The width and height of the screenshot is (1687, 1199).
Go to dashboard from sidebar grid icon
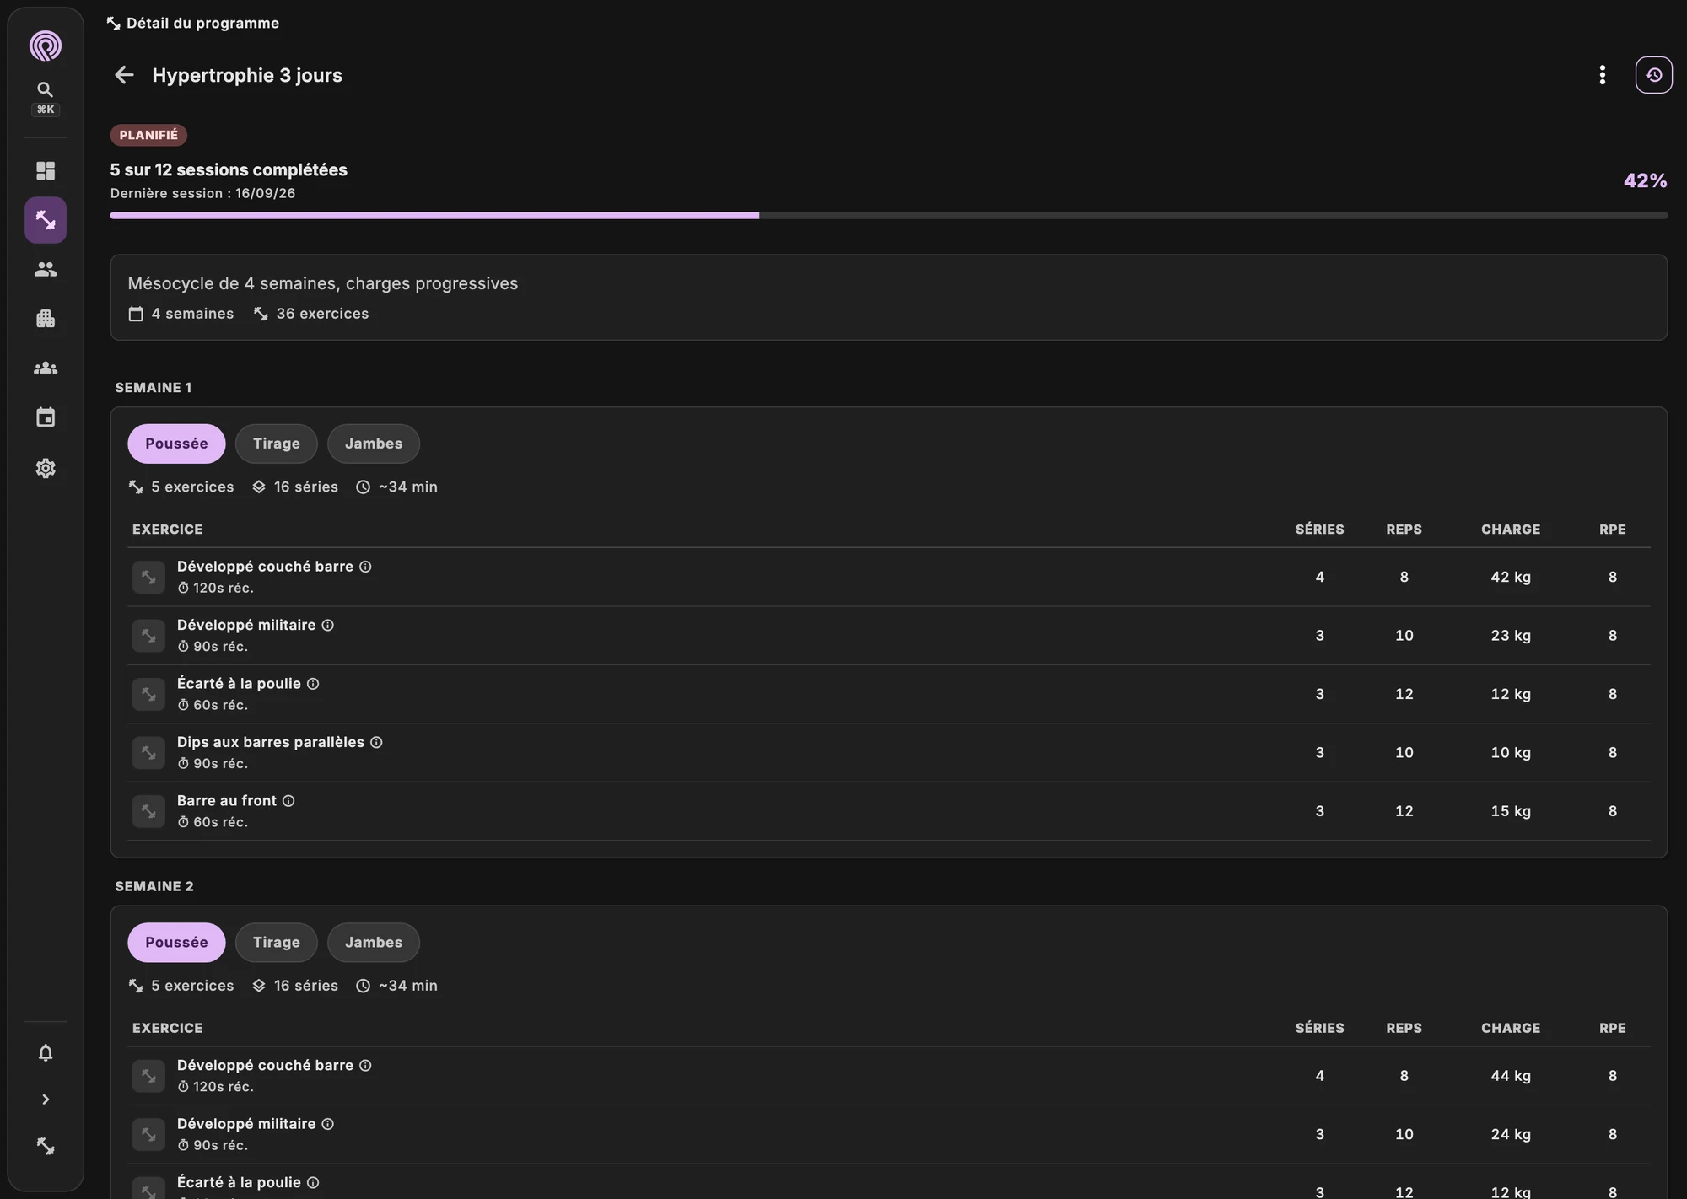point(46,171)
